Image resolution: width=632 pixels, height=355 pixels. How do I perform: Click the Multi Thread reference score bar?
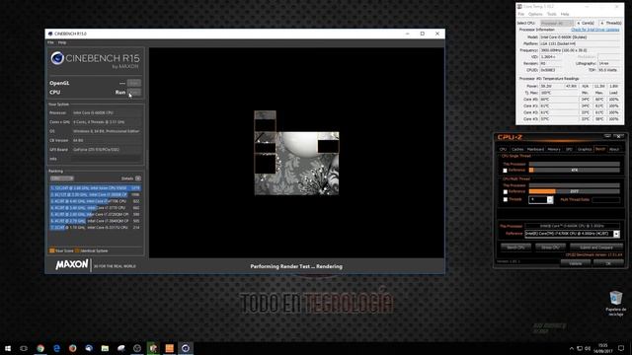pyautogui.click(x=575, y=191)
